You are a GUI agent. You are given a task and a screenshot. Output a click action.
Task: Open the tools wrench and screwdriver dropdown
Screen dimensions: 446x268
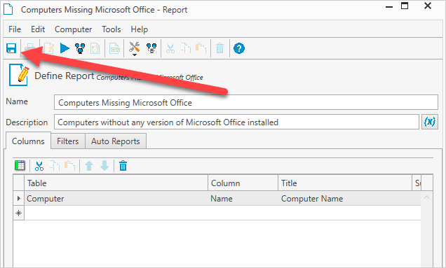134,48
